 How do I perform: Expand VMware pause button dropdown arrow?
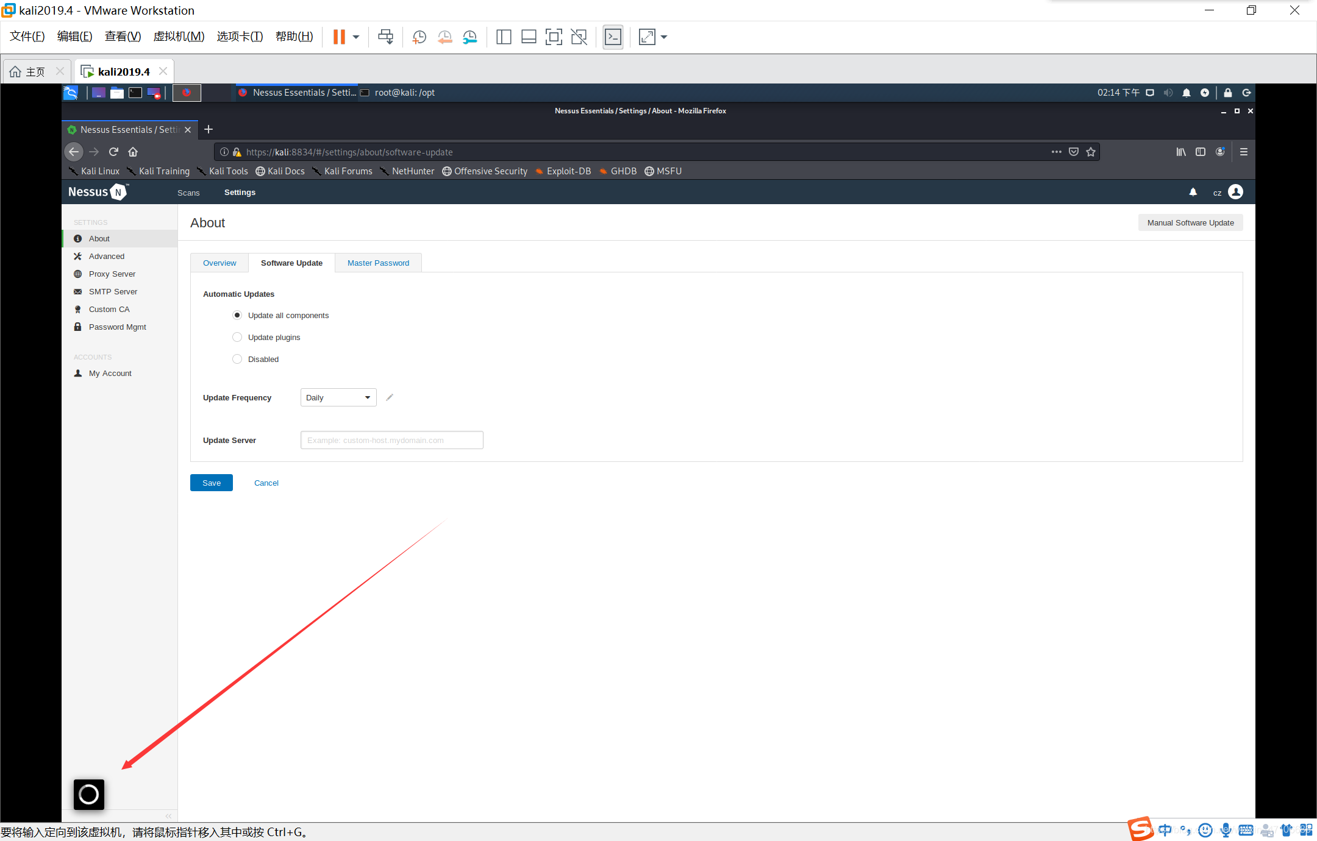point(356,37)
